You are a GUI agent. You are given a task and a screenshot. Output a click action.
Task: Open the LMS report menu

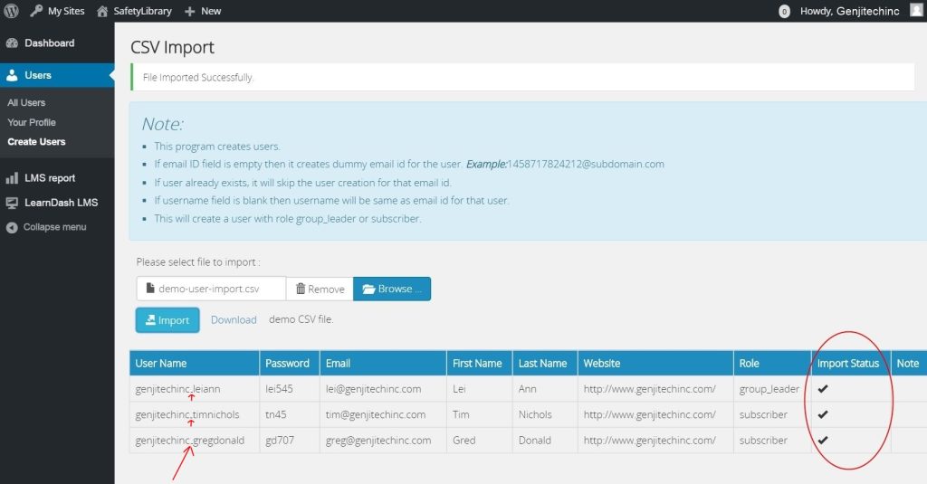coord(49,178)
